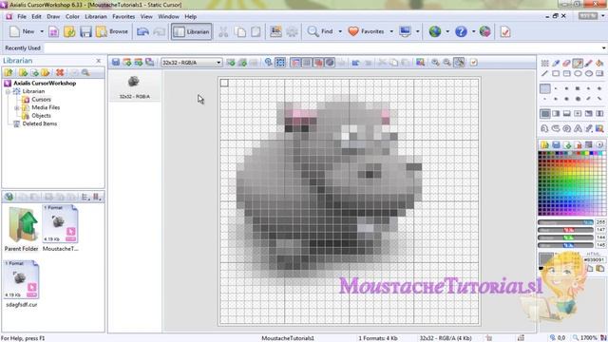Toggle the pixel grid display button
The image size is (608, 342).
click(x=307, y=63)
